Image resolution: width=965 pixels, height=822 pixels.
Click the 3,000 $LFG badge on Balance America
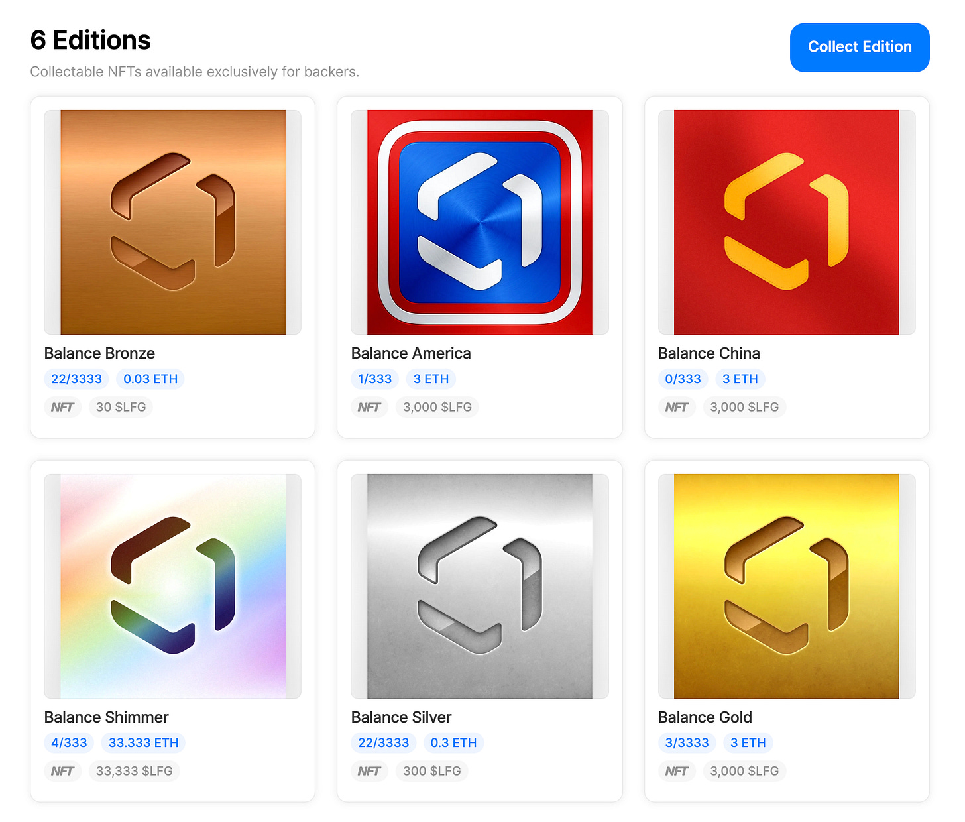[437, 407]
